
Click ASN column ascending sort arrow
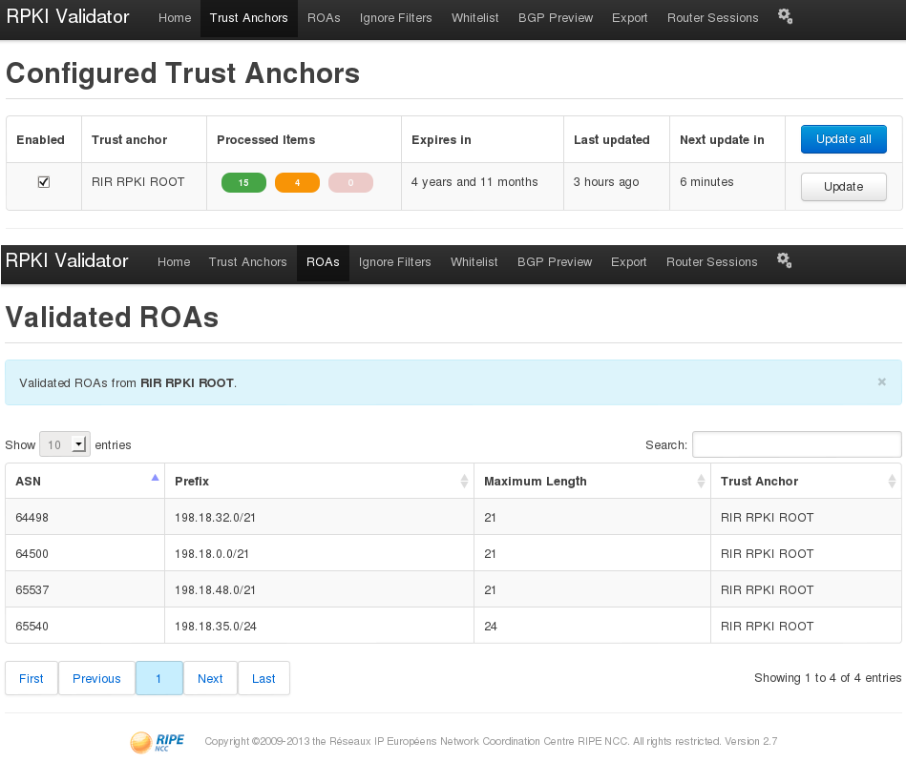[x=155, y=478]
